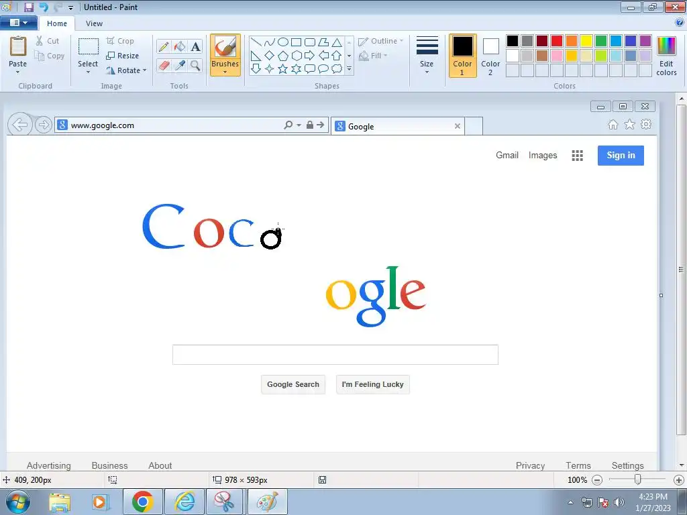
Task: Choose the Right arrow shape
Action: [x=310, y=56]
